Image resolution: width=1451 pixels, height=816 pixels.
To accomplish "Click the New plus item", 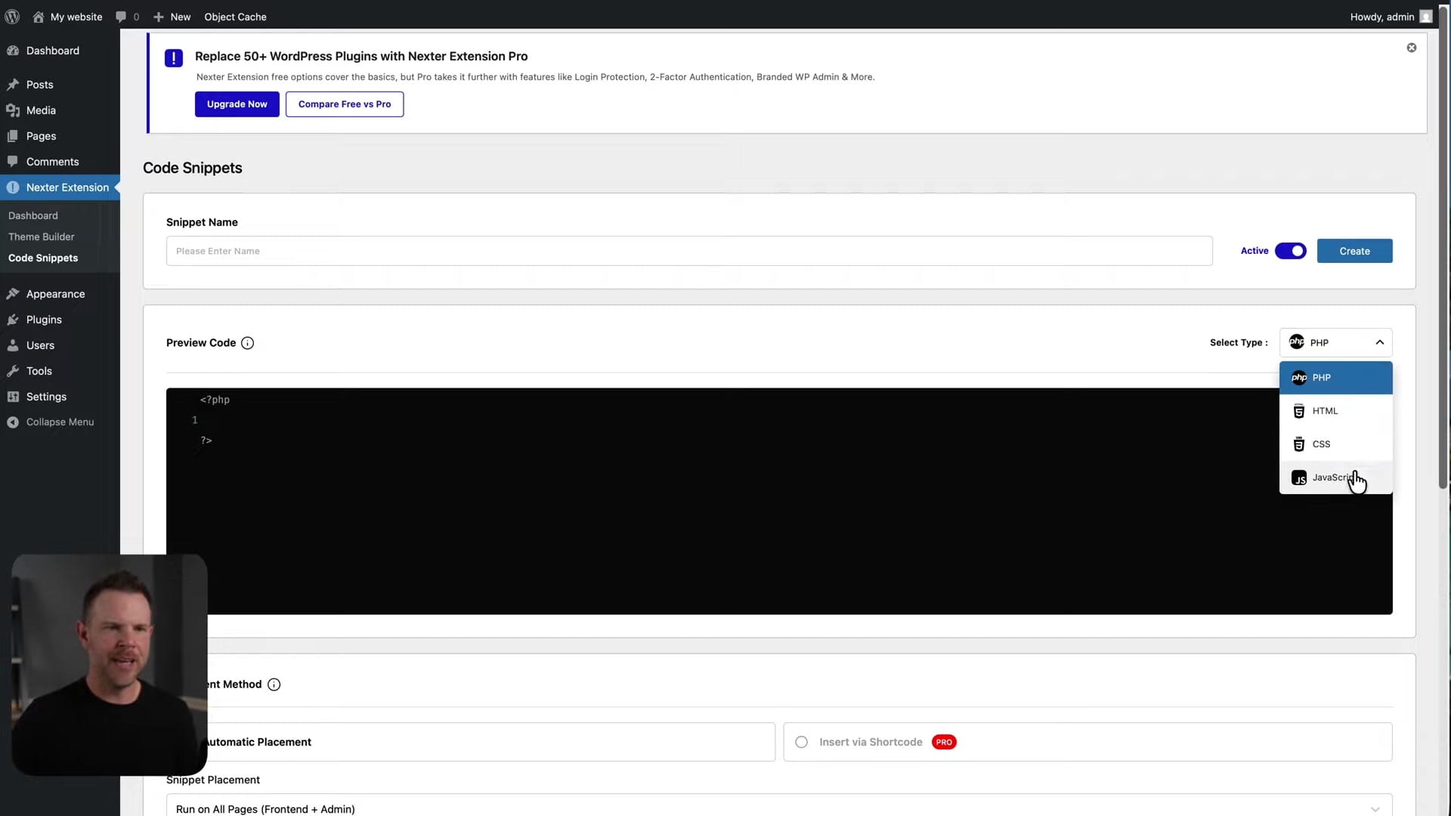I will 172,16.
